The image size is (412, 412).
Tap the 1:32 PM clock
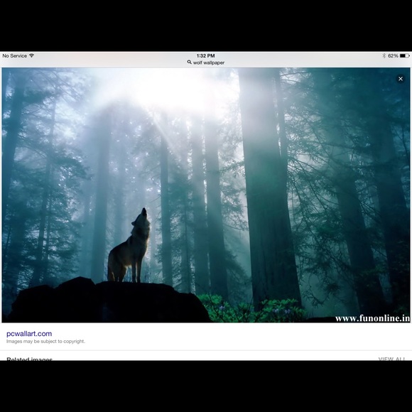tap(206, 55)
